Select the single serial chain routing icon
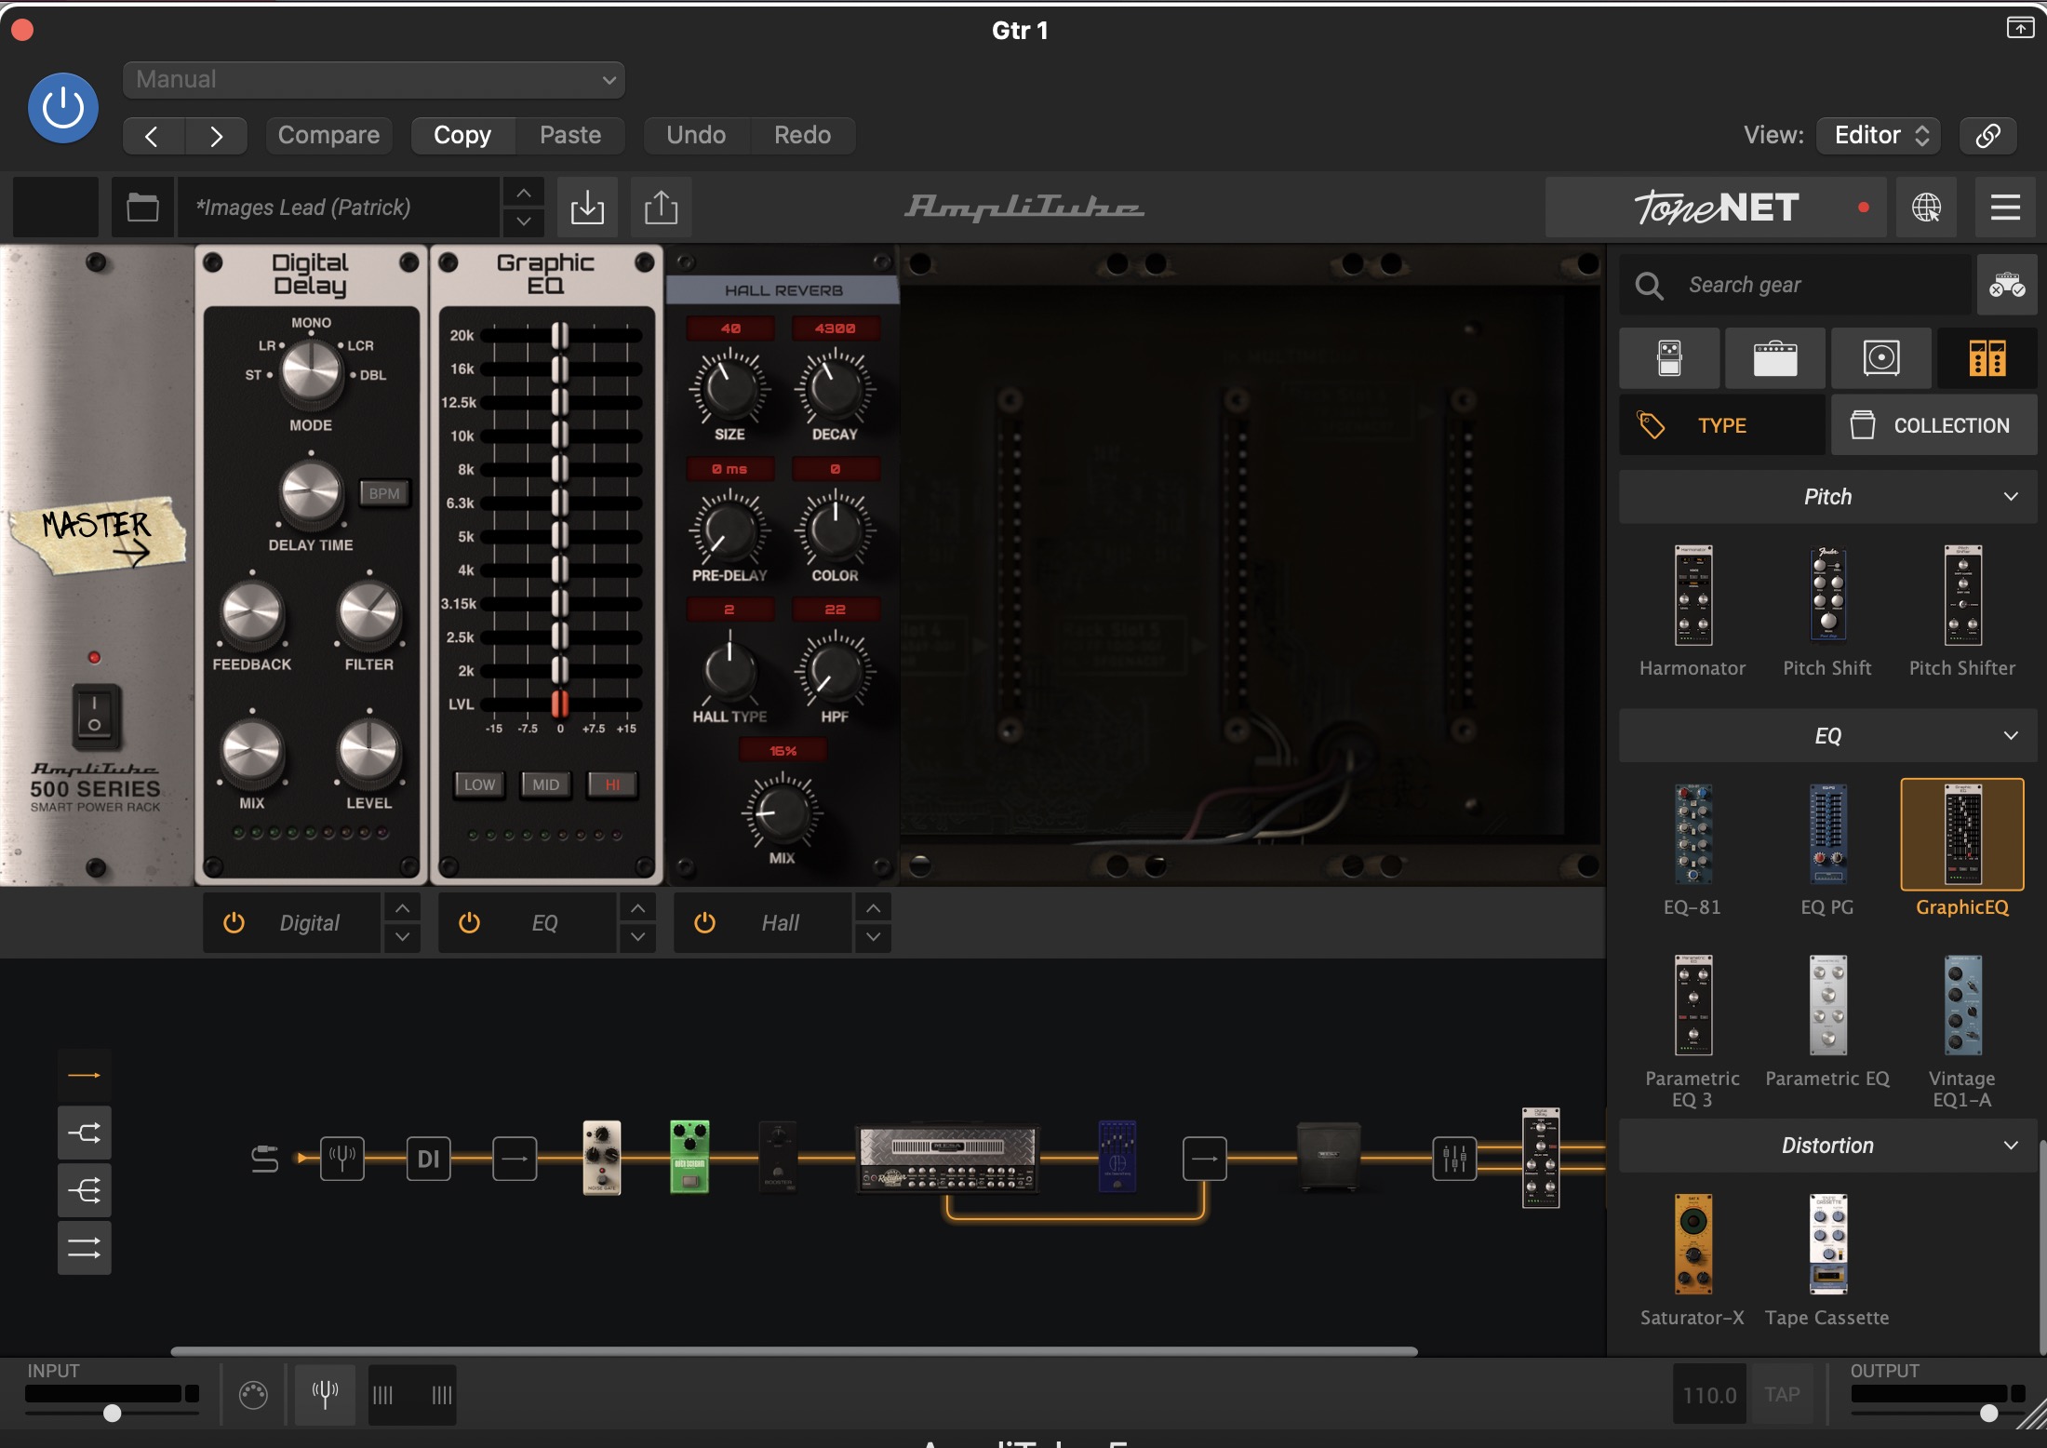Image resolution: width=2047 pixels, height=1448 pixels. (85, 1076)
